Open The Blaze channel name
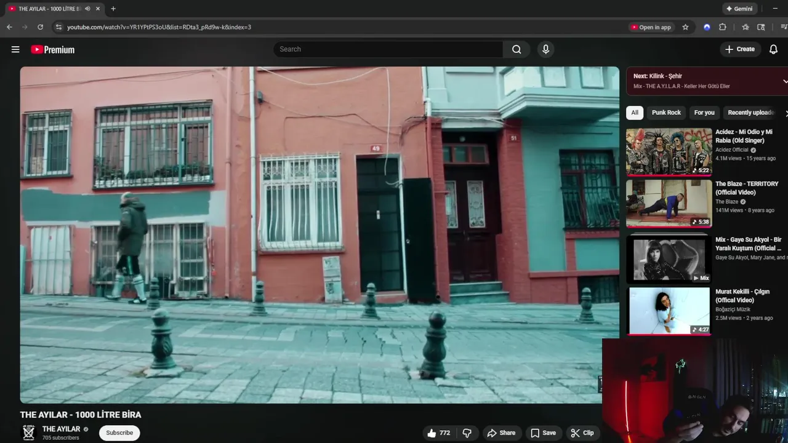The width and height of the screenshot is (788, 443). 726,202
